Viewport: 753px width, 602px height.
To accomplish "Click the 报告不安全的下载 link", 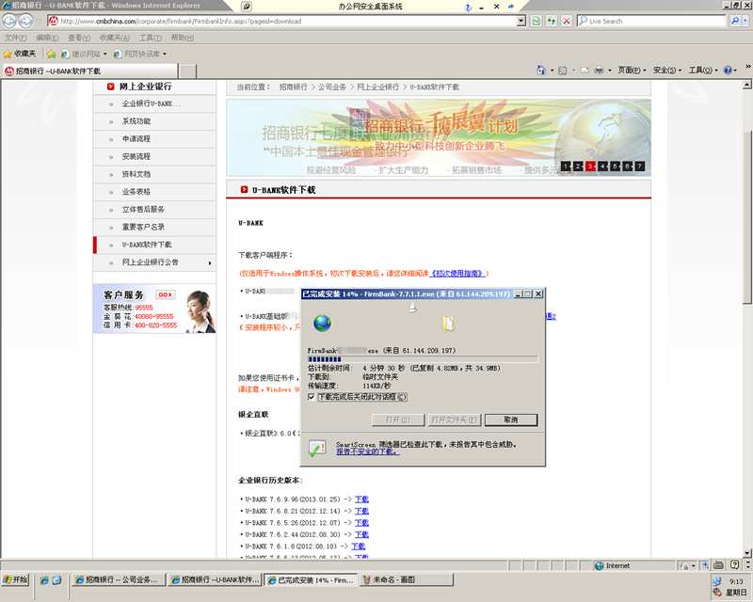I will pyautogui.click(x=368, y=451).
